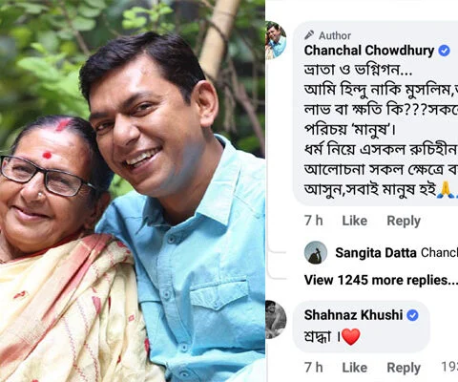Open Shahnaz Khushi's profile name link
458x382 pixels.
pyautogui.click(x=353, y=315)
